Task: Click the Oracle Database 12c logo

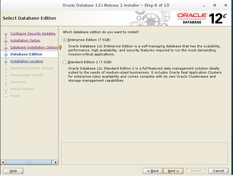Action: tap(202, 18)
